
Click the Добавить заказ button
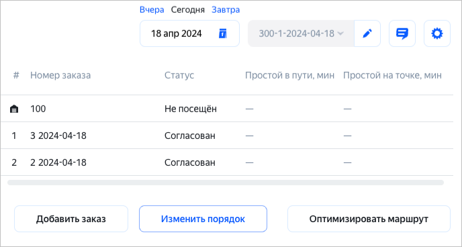click(71, 219)
